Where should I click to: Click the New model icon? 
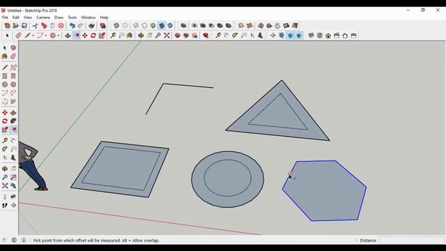pos(8,26)
